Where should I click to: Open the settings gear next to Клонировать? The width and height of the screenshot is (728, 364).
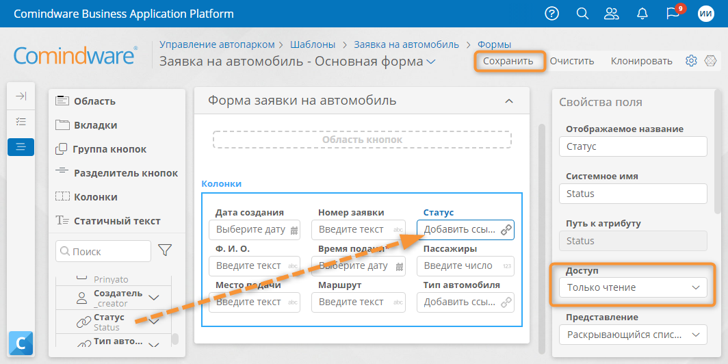pos(691,61)
